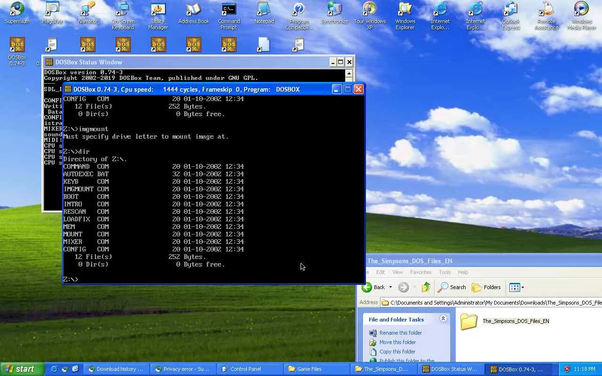Viewport: 602px width, 376px height.
Task: Switch to Download history taskbar button
Action: coord(117,369)
